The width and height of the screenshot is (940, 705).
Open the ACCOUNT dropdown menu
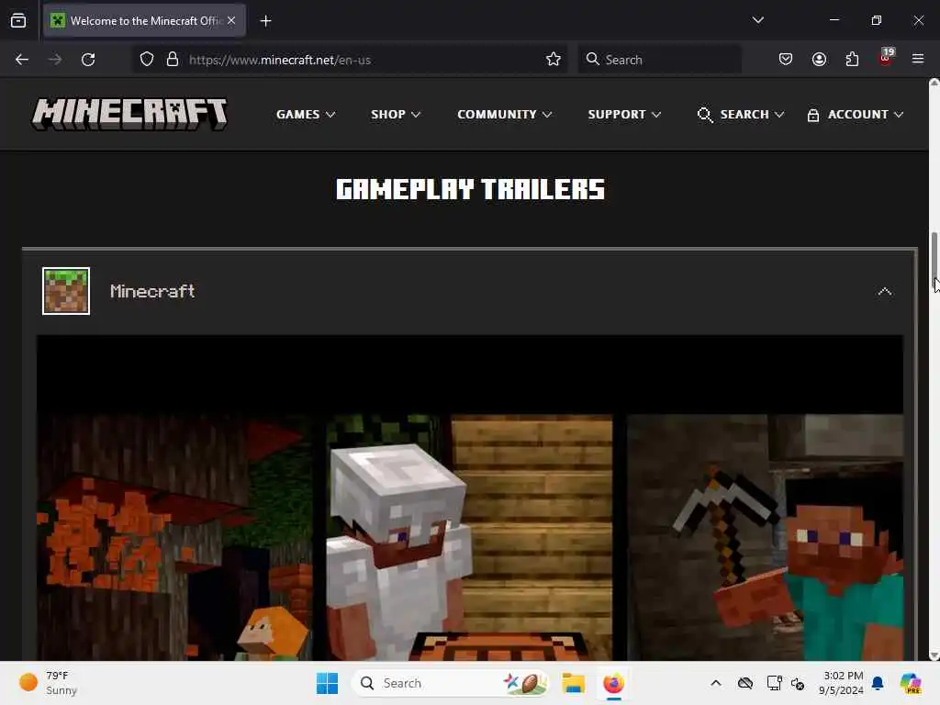855,114
